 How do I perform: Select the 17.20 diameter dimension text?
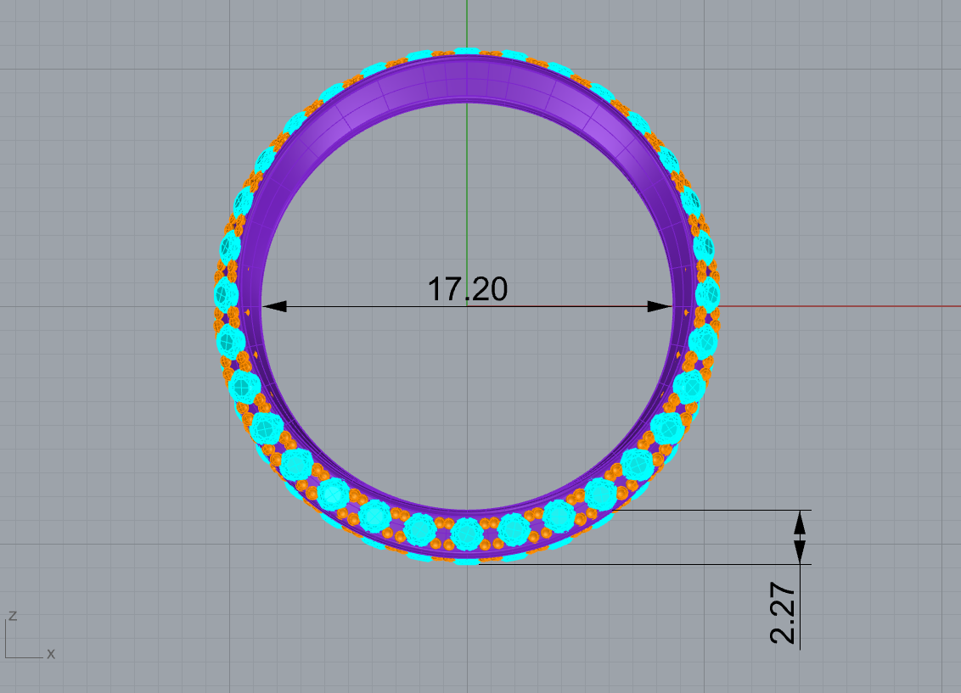468,289
